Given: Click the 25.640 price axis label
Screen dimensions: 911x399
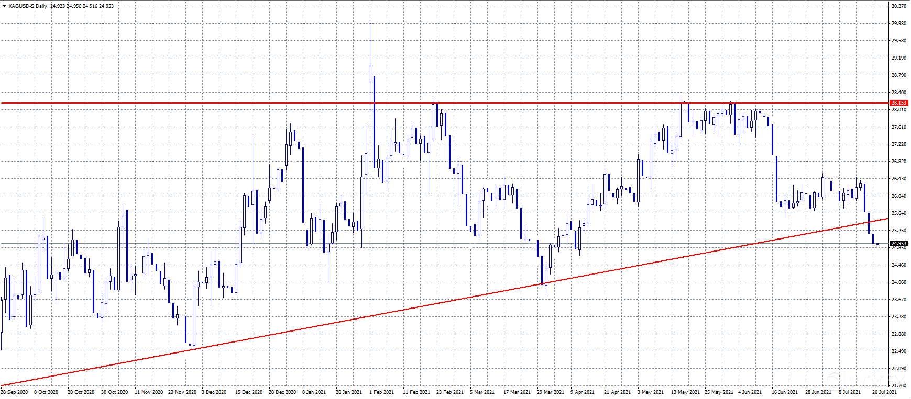Looking at the screenshot, I should 899,213.
